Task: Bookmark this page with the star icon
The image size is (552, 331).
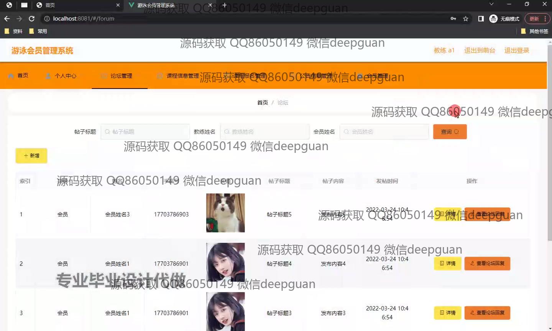Action: (x=465, y=18)
